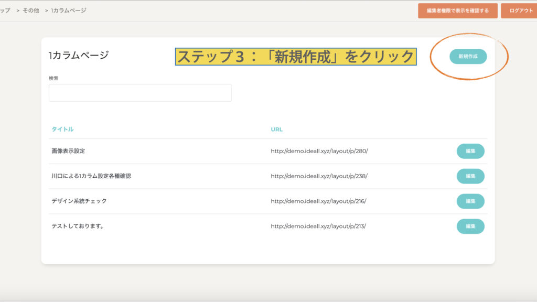Viewport: 537px width, 302px height.
Task: Edit the デザイン系統チェック page
Action: point(470,201)
